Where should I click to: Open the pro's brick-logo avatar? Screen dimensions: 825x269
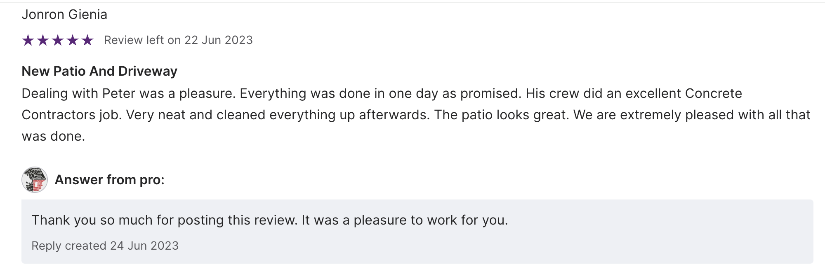(x=35, y=180)
